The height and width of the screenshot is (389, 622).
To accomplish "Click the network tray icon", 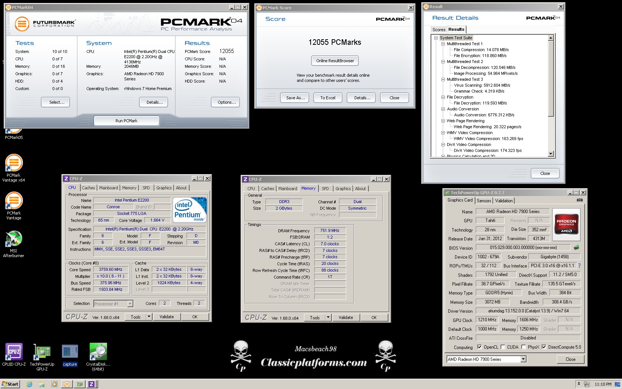I will 587,384.
